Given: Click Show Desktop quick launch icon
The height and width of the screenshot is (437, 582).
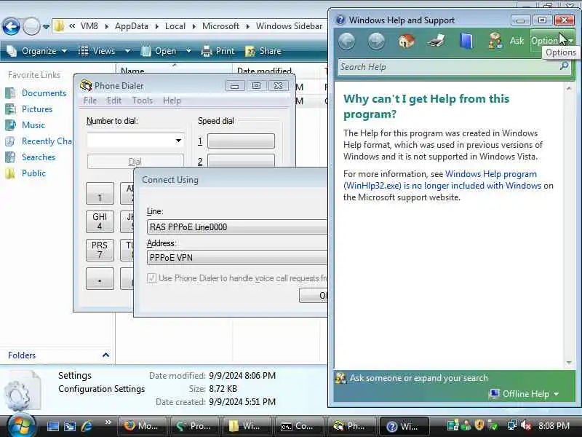Looking at the screenshot, I should pyautogui.click(x=52, y=426).
